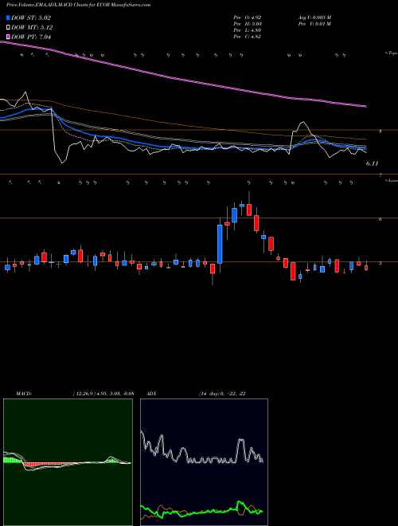Click the chart title for ECOR MunafaSutra.com
The height and width of the screenshot is (526, 398).
tap(78, 5)
